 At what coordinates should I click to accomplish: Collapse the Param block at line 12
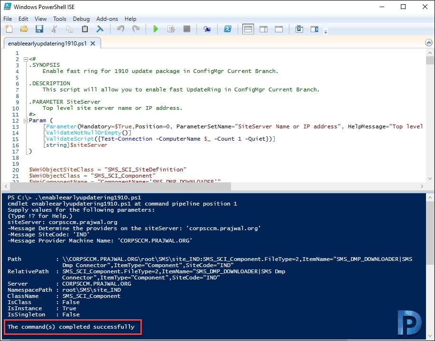click(x=26, y=120)
